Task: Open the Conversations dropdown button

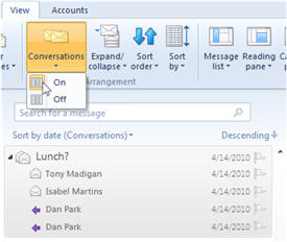Action: [x=56, y=47]
